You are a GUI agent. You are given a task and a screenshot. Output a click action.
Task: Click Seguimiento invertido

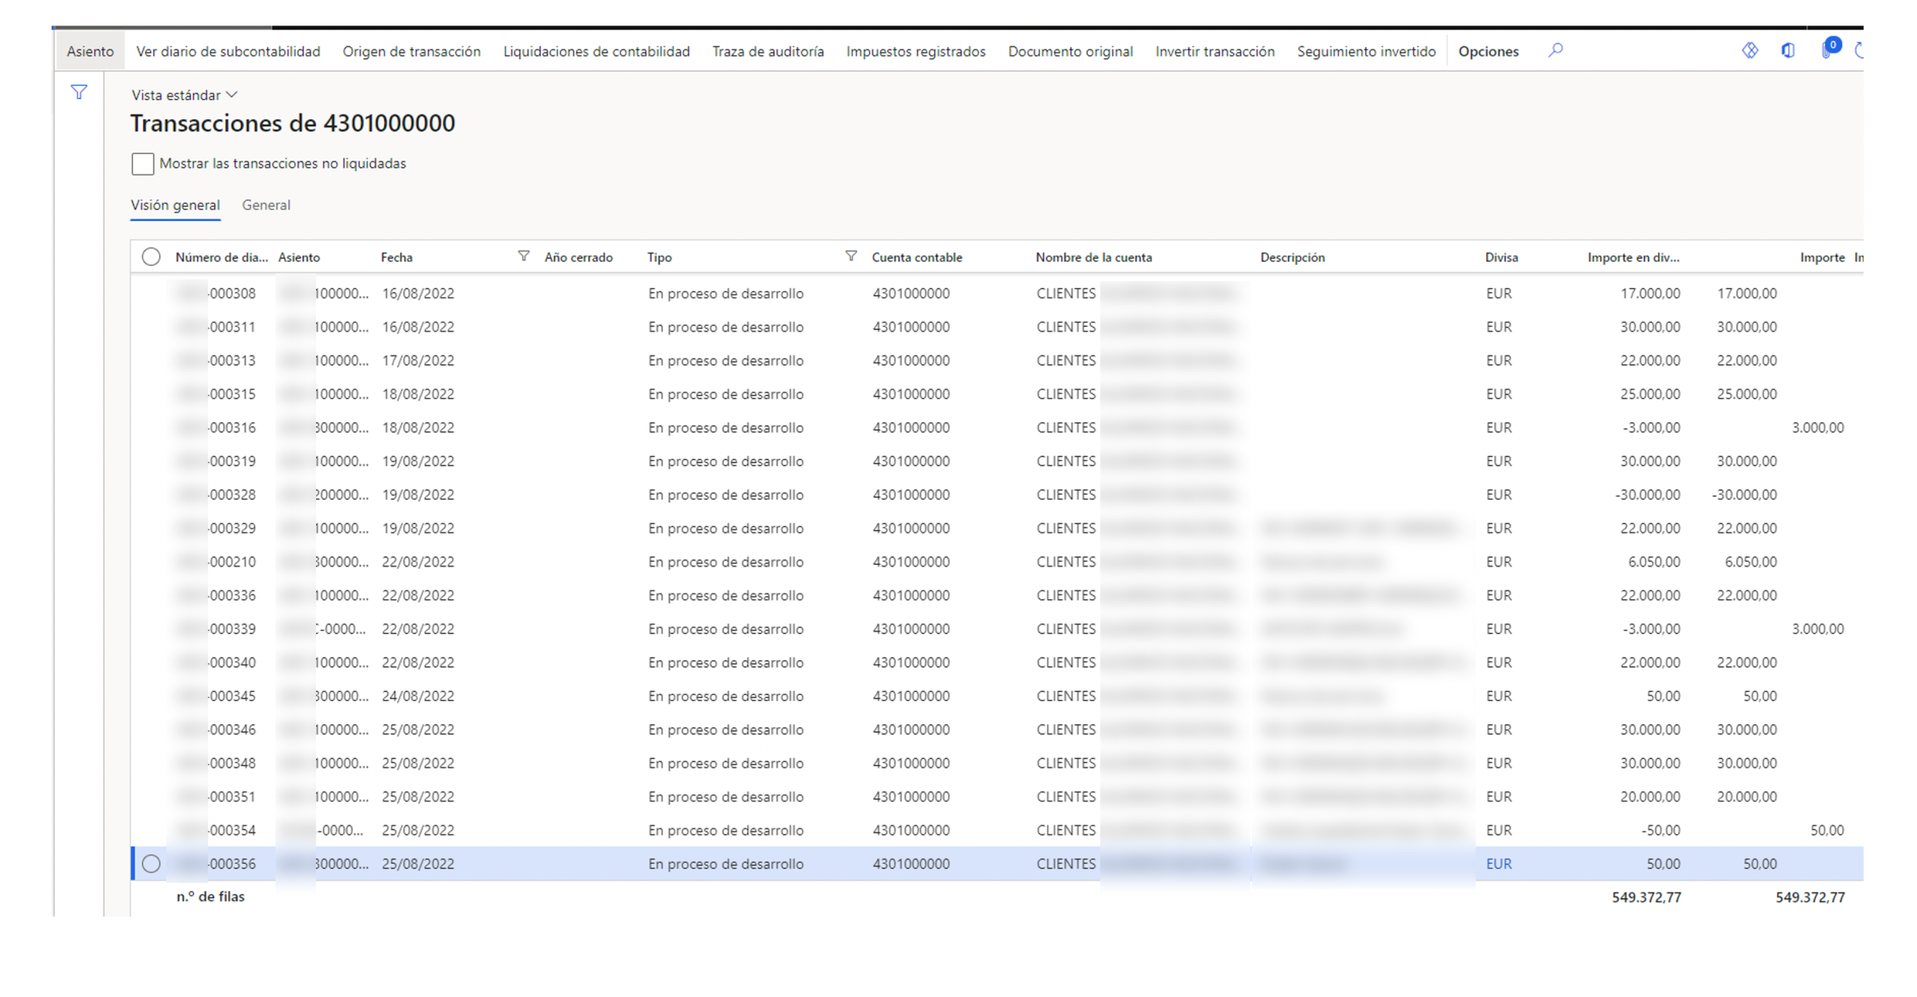click(1366, 51)
